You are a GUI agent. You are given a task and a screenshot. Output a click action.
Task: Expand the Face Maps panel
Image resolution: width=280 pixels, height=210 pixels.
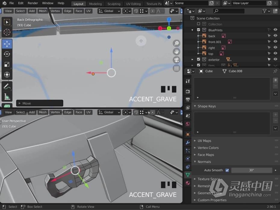click(195, 155)
